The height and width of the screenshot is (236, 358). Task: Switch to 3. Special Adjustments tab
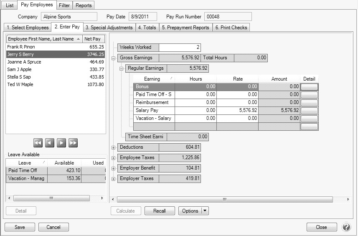click(109, 28)
